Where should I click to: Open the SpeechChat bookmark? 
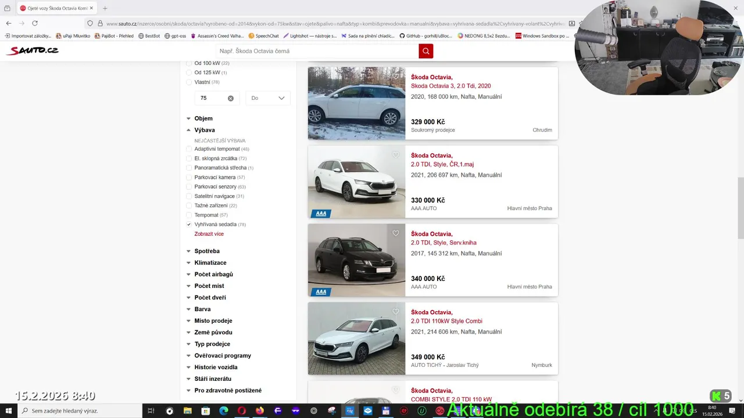coord(263,36)
